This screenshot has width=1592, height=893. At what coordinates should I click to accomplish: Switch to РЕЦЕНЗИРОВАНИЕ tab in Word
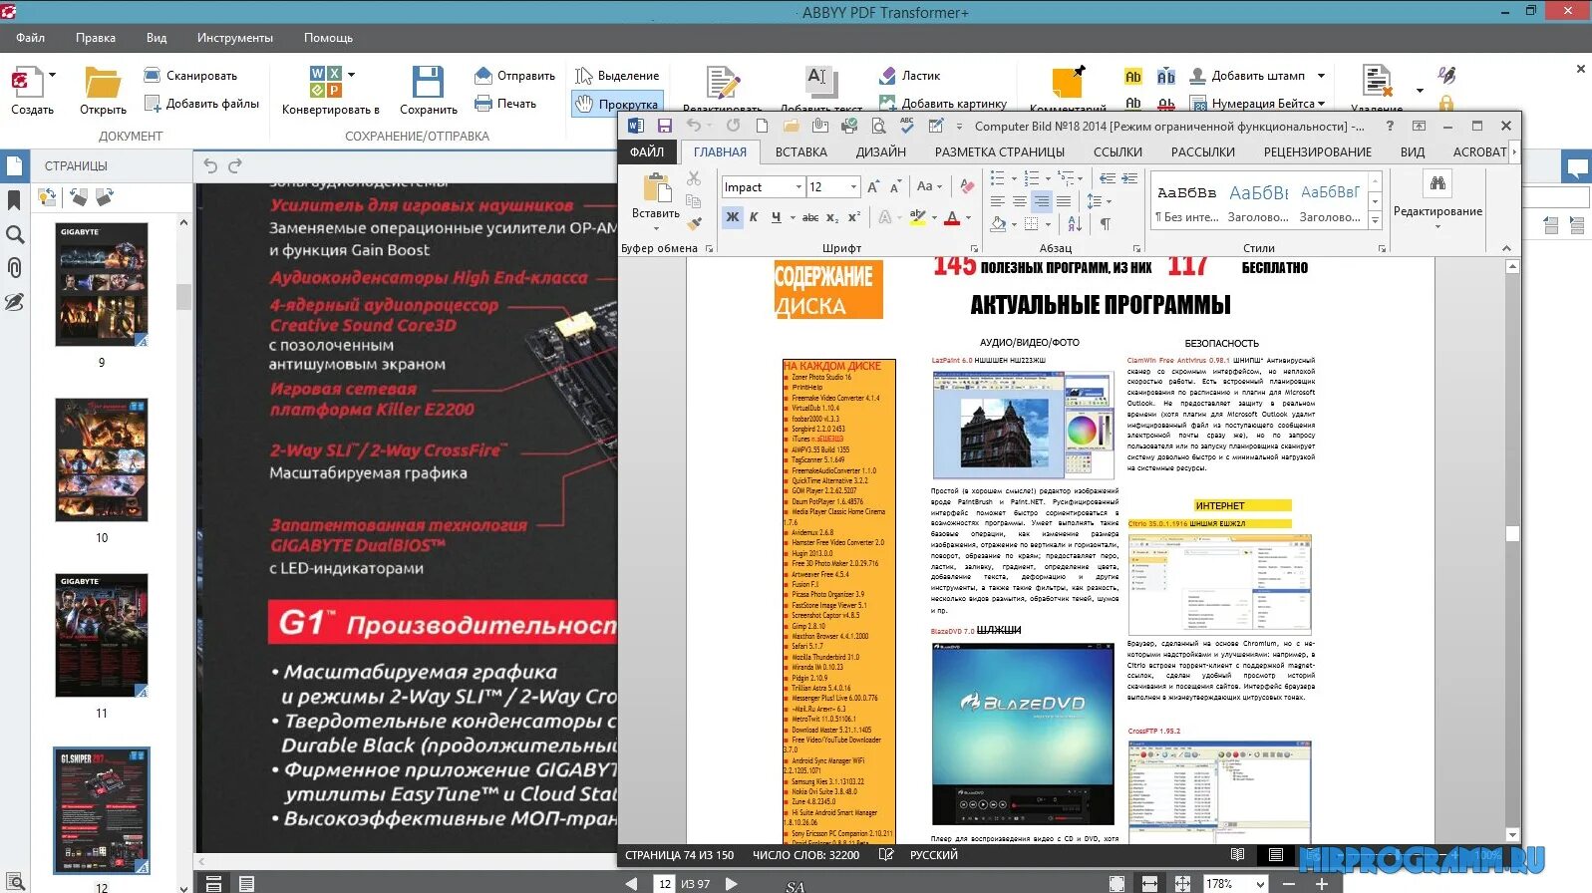1318,152
